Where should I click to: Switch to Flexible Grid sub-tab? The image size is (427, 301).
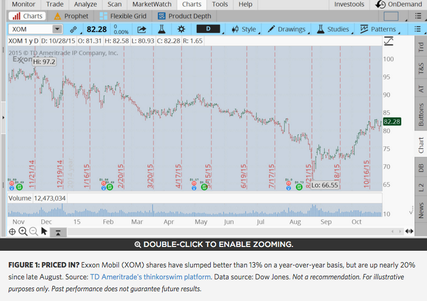coord(123,16)
